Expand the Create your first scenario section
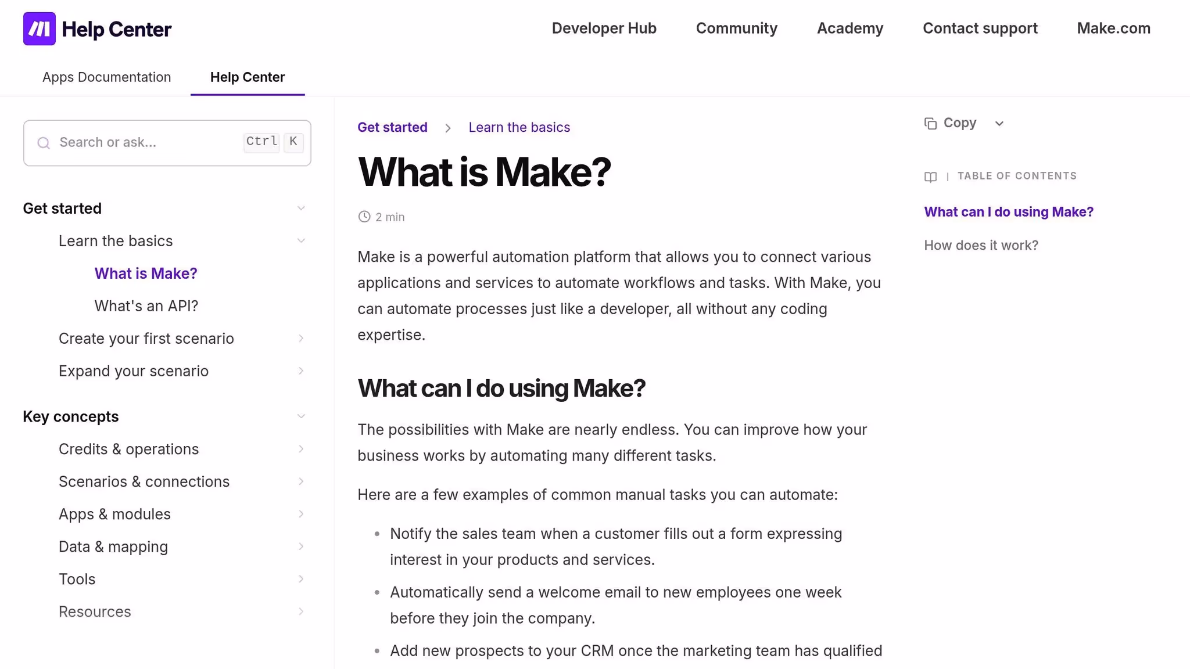Viewport: 1190px width, 669px height. (301, 338)
